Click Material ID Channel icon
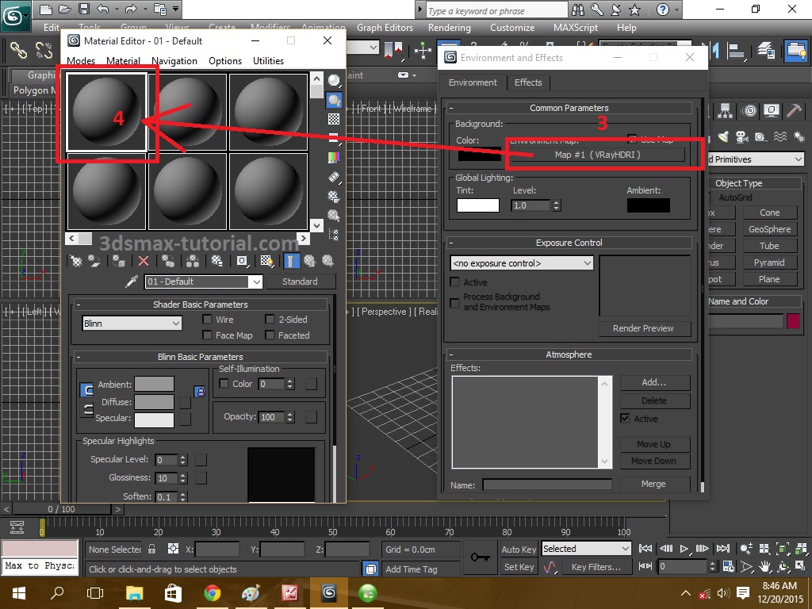The image size is (812, 609). click(242, 261)
